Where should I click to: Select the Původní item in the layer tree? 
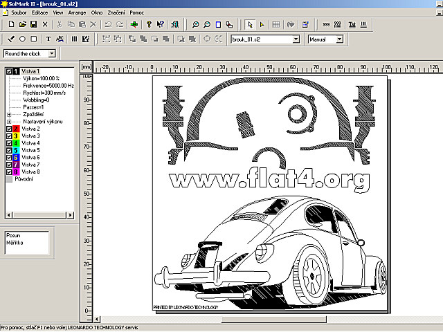click(24, 179)
